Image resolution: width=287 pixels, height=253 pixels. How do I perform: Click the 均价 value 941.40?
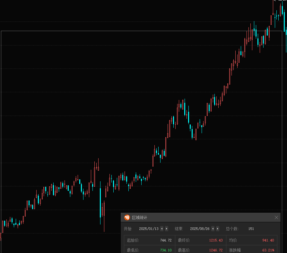(x=268, y=240)
